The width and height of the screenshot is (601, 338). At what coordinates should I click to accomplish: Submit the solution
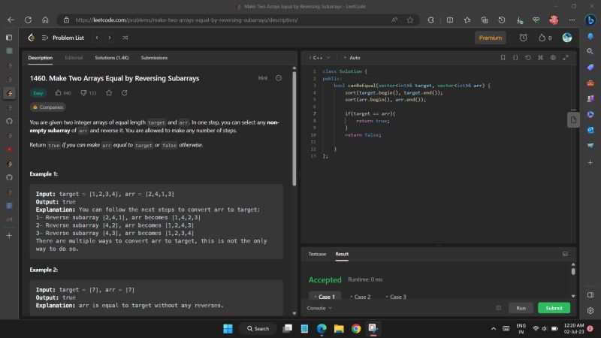click(554, 308)
